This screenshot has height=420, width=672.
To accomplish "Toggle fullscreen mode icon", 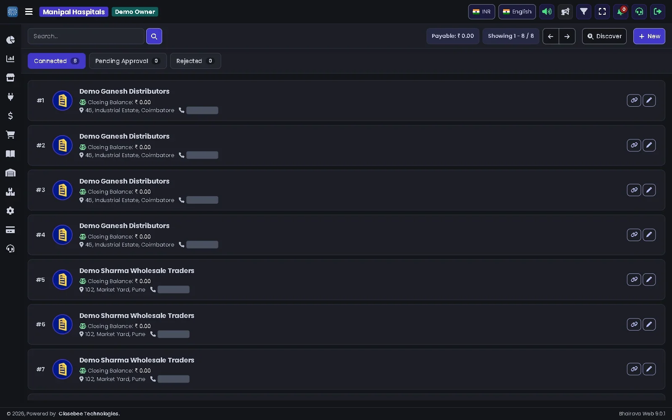I will tap(602, 12).
